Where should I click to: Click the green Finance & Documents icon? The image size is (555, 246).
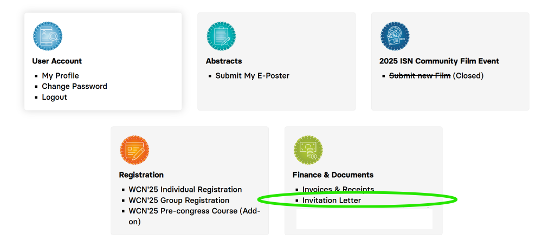[308, 150]
